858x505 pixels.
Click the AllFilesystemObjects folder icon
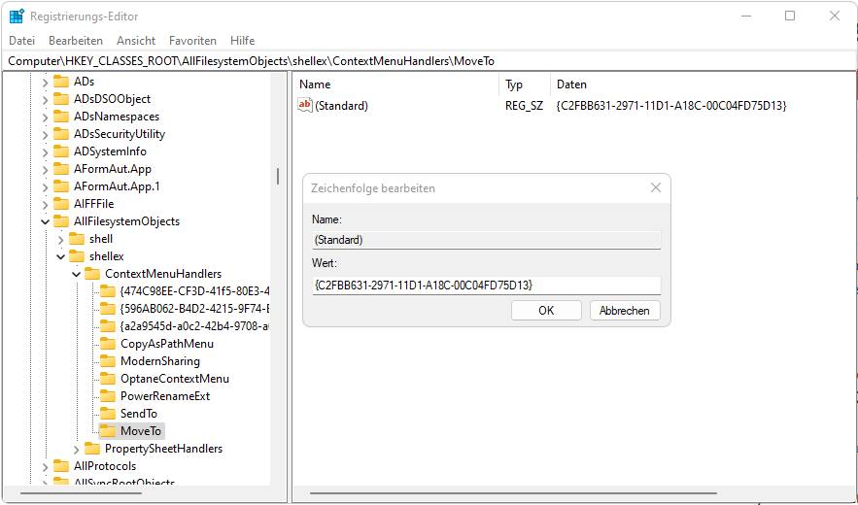(61, 221)
